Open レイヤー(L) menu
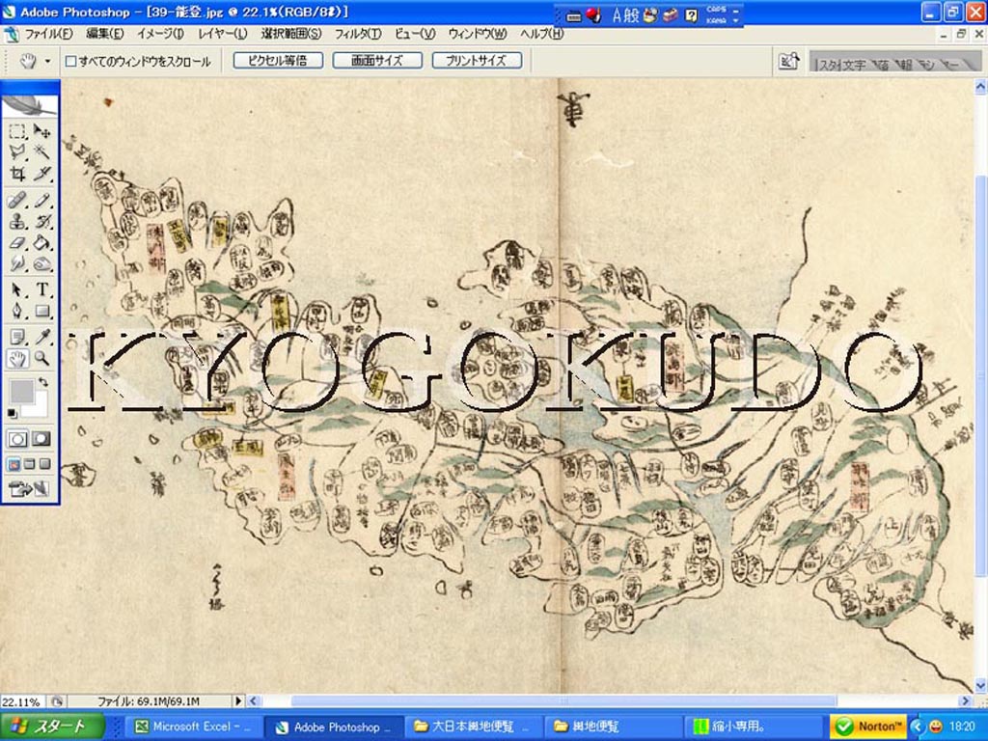The width and height of the screenshot is (988, 741). coord(223,34)
